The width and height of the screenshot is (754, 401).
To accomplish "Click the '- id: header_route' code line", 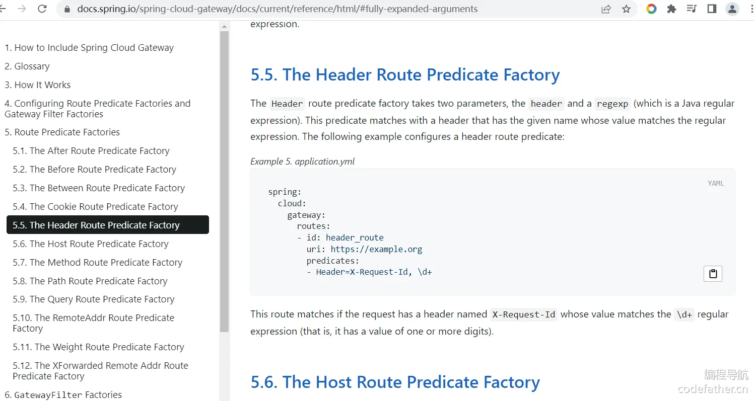I will [x=340, y=237].
